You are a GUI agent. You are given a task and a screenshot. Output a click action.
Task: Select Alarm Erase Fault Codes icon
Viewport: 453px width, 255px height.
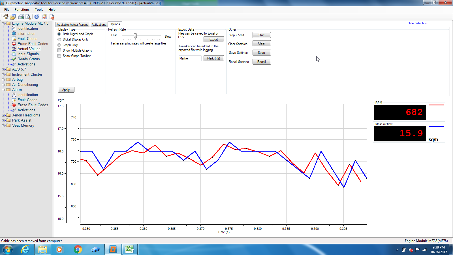tap(14, 105)
